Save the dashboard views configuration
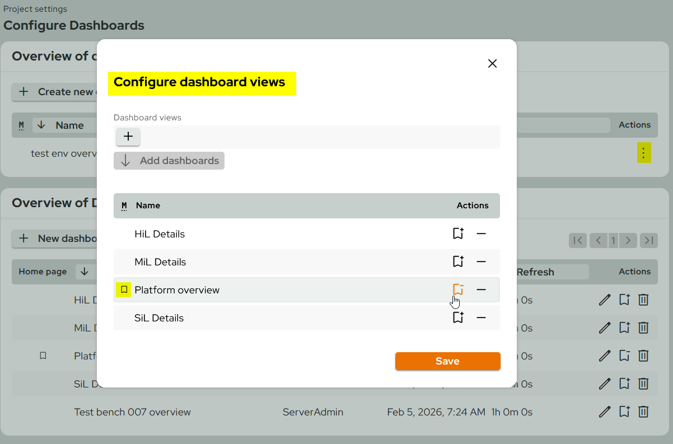The image size is (673, 444). pyautogui.click(x=447, y=361)
